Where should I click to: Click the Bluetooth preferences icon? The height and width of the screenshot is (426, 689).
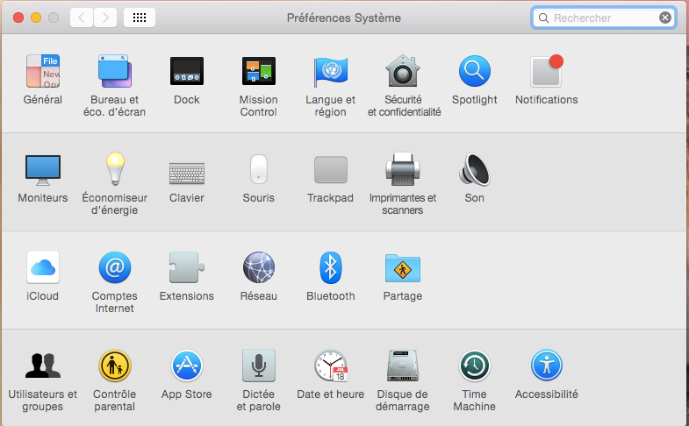tap(330, 267)
